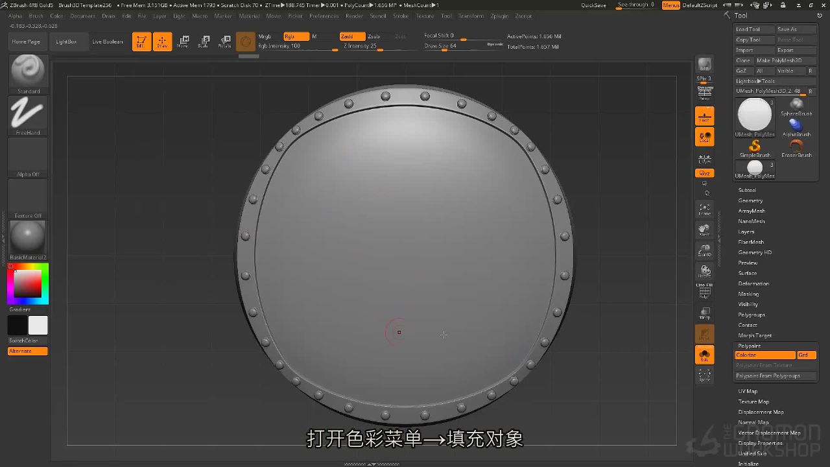Click the BPR render icon
Viewport: 830px width, 467px height.
(x=704, y=64)
